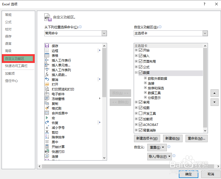Open the 主选项卡 dropdown

[x=204, y=33]
